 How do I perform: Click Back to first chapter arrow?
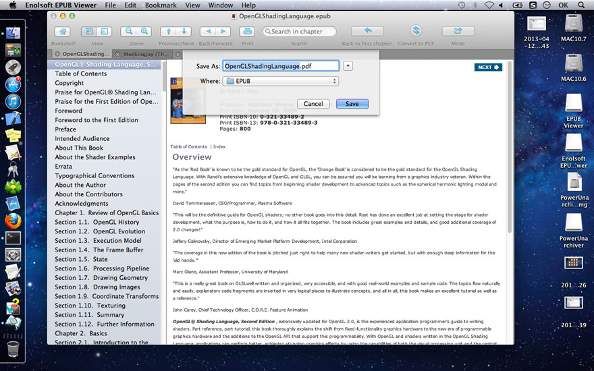click(x=367, y=30)
